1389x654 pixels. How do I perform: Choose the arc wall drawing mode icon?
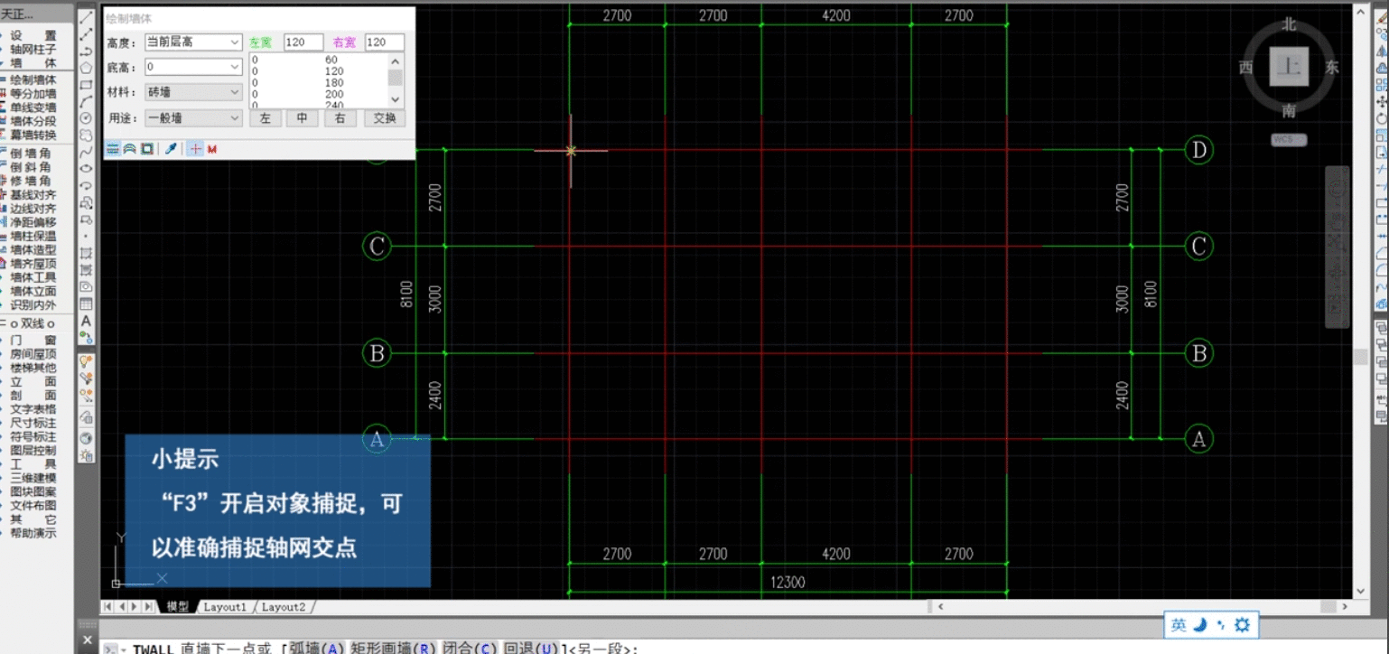(x=129, y=149)
